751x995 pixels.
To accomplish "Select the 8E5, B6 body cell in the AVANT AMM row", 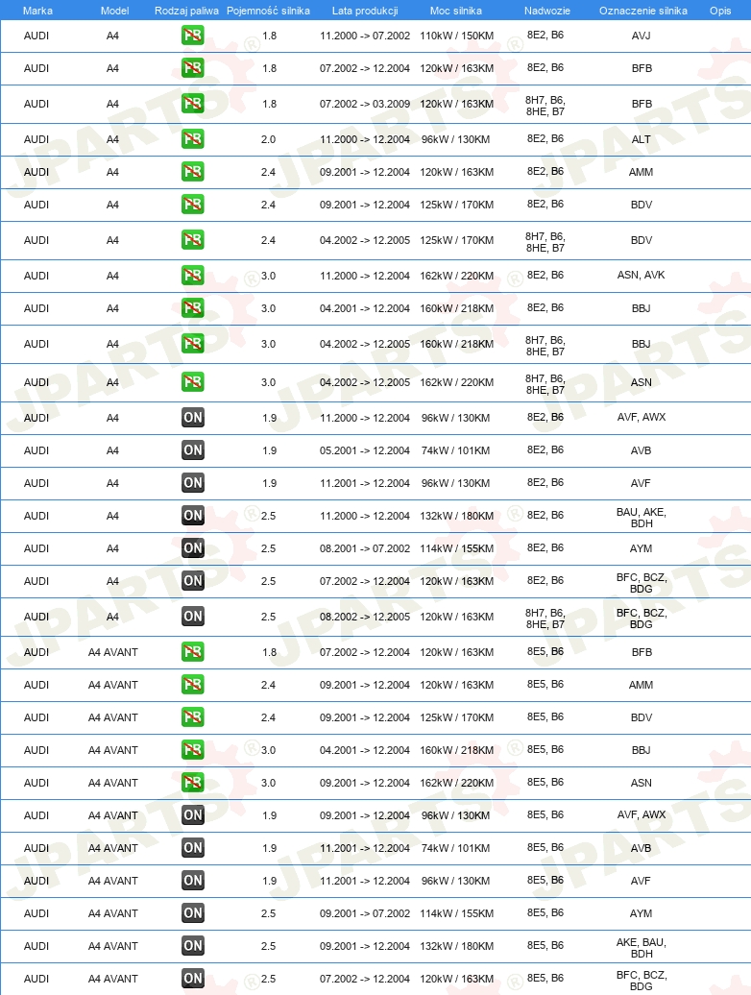I will point(545,684).
